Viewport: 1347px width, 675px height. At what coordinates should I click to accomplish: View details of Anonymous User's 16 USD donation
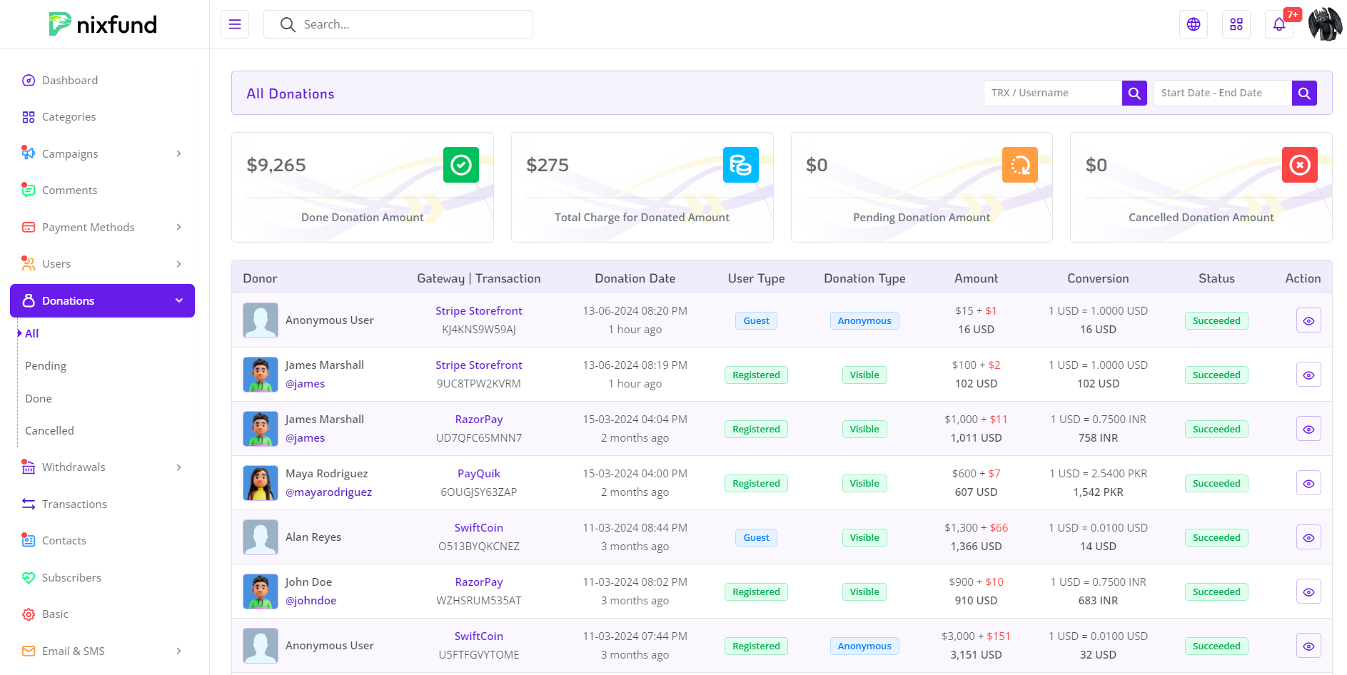pyautogui.click(x=1308, y=320)
